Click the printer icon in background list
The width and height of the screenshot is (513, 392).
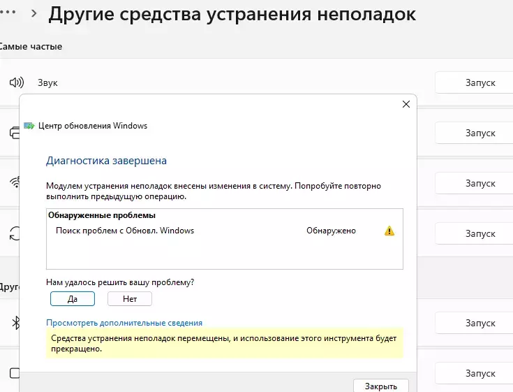15,133
